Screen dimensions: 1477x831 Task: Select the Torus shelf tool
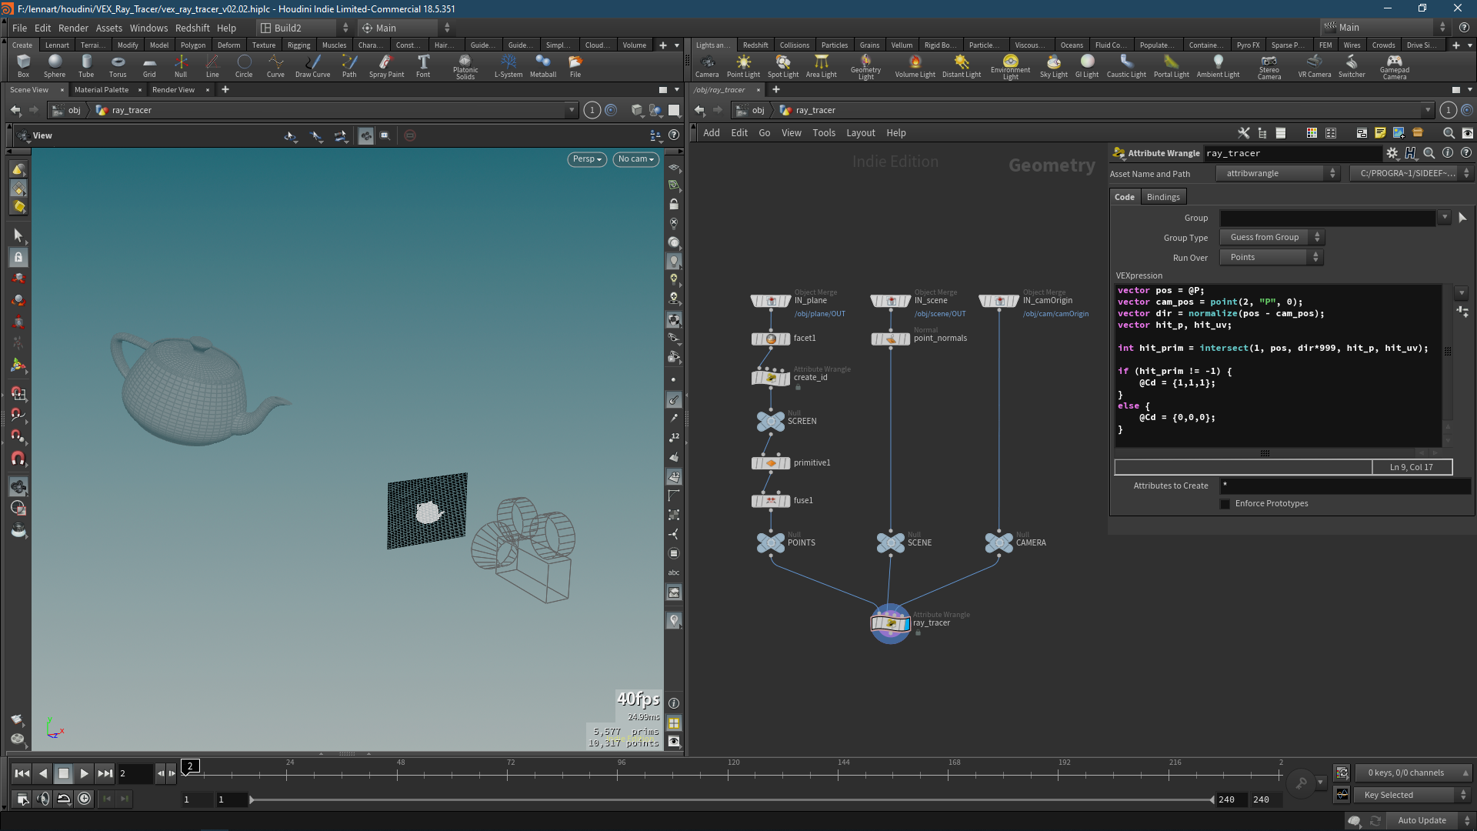tap(118, 65)
